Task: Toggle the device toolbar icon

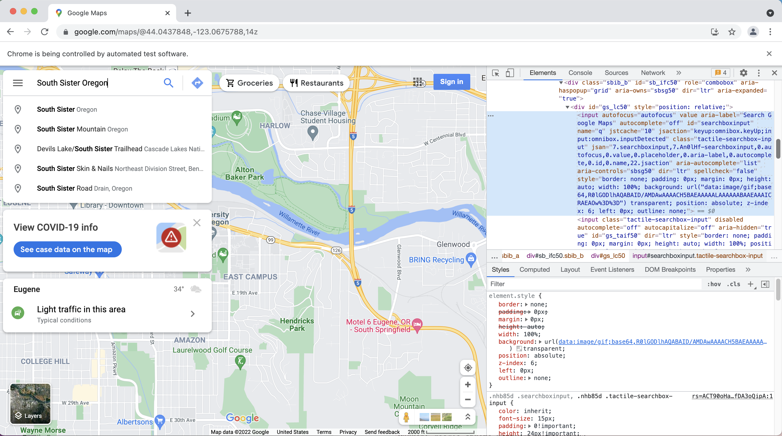Action: [510, 73]
